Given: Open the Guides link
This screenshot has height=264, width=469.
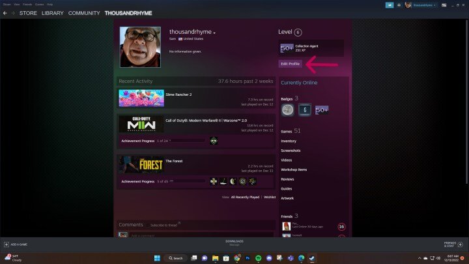Looking at the screenshot, I should 286,189.
